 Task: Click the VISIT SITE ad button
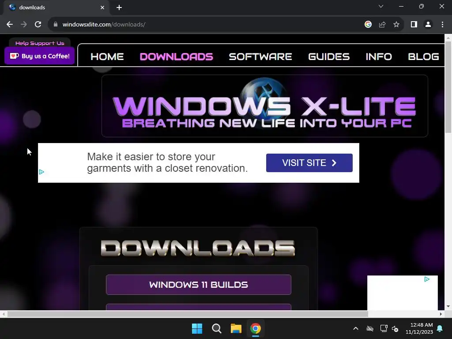pyautogui.click(x=309, y=163)
